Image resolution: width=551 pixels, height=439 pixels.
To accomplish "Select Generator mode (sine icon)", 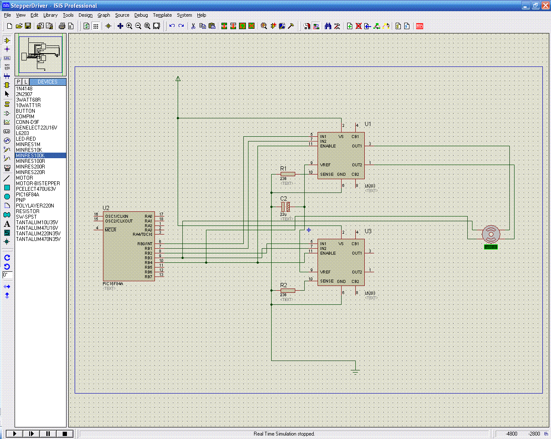I will coord(7,141).
